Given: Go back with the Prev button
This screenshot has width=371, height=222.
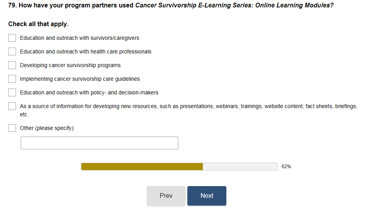Looking at the screenshot, I should tap(166, 196).
